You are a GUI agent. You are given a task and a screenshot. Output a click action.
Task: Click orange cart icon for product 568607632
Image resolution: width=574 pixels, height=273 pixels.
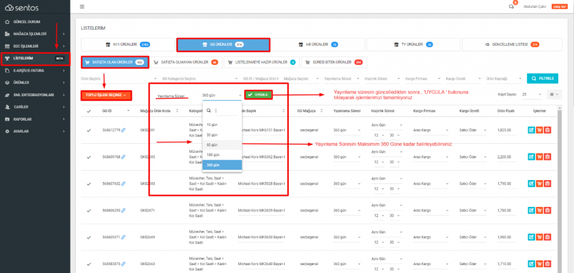539,183
